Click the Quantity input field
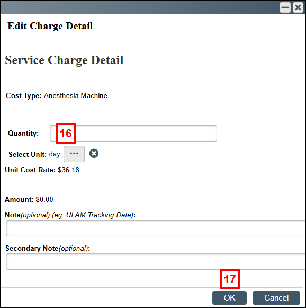Viewport: 306px width, 308px height. (x=133, y=134)
